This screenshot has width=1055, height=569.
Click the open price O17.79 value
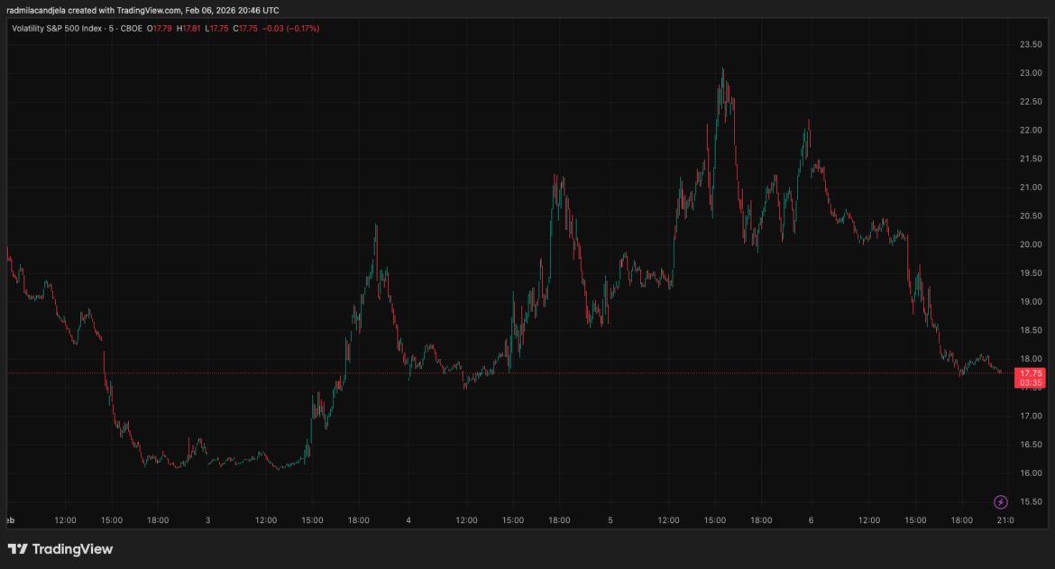coord(161,28)
